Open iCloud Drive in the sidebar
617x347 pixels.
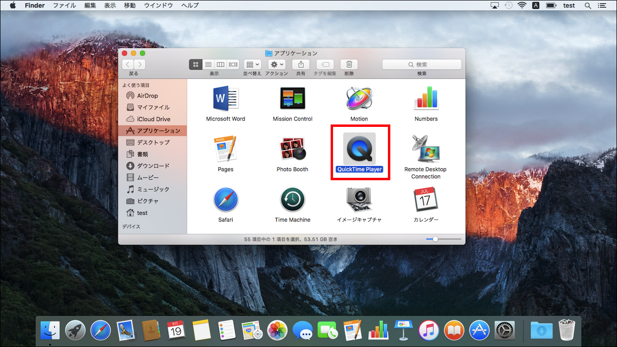153,119
